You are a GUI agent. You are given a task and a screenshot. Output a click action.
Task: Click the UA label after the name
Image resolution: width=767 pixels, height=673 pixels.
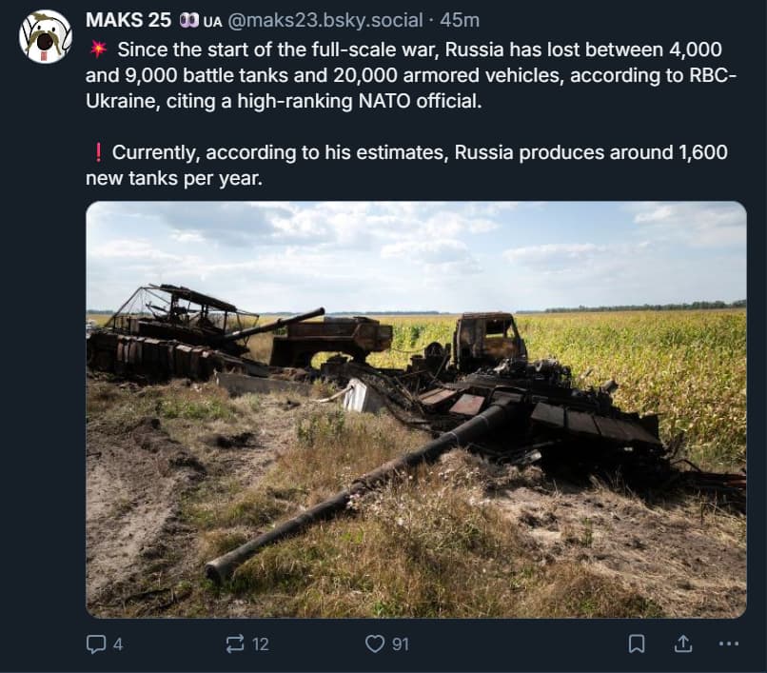coord(212,21)
